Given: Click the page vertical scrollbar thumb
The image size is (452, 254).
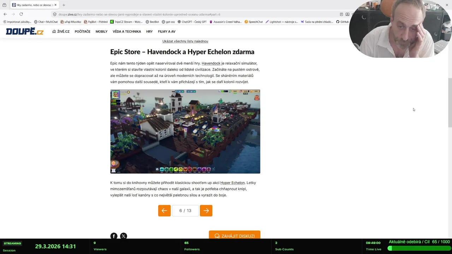Looking at the screenshot, I should click(450, 102).
